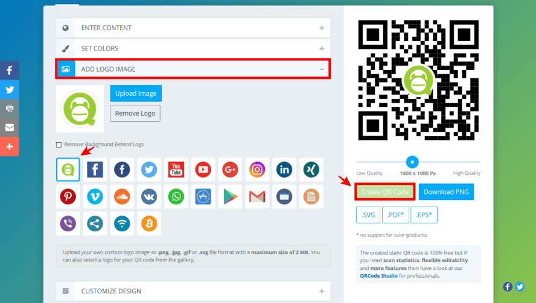The image size is (536, 303).
Task: Expand the Customize Design section
Action: coord(193,291)
